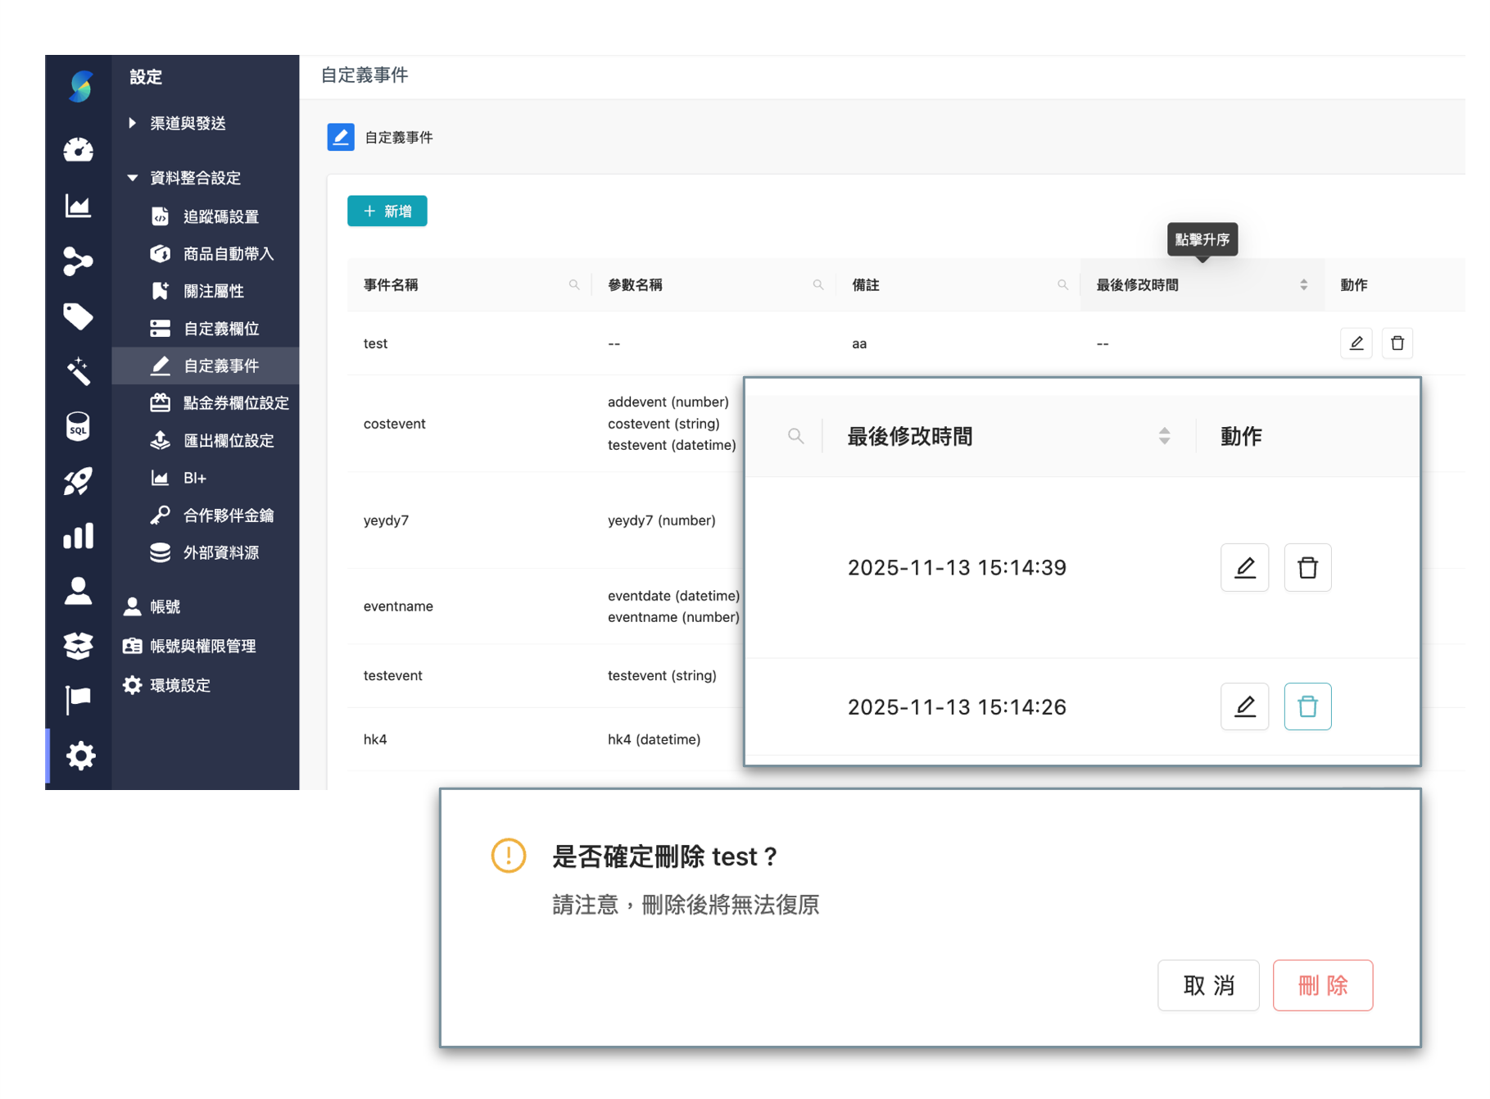This screenshot has height=1099, width=1490.
Task: Click the search icon in 事件名稱 column
Action: point(574,284)
